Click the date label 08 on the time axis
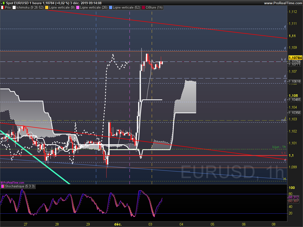 click(274, 224)
